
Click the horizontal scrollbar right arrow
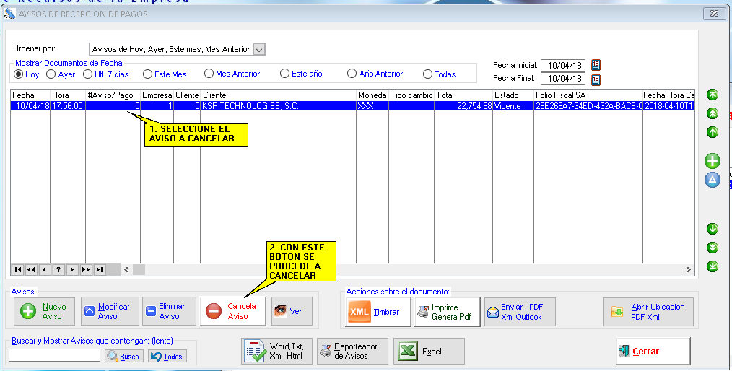coord(688,269)
